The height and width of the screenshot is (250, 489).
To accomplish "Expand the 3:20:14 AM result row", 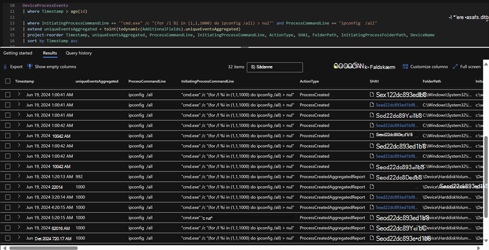I will point(18,197).
